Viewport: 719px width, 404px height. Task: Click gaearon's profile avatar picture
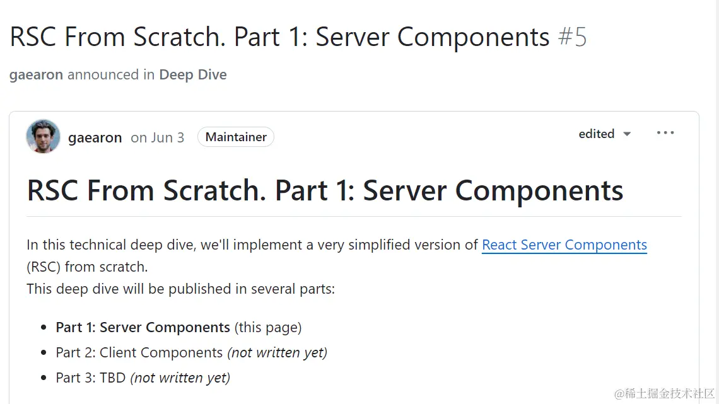43,137
